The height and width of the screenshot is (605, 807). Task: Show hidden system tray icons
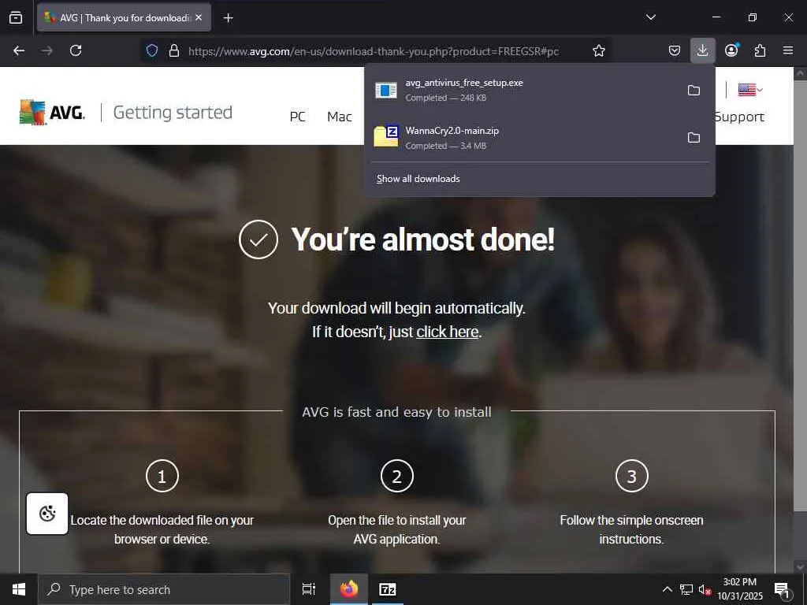(x=667, y=589)
